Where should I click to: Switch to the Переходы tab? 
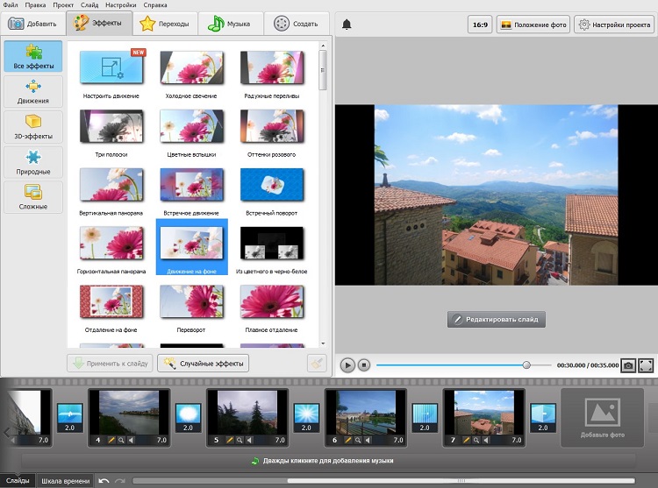(165, 25)
